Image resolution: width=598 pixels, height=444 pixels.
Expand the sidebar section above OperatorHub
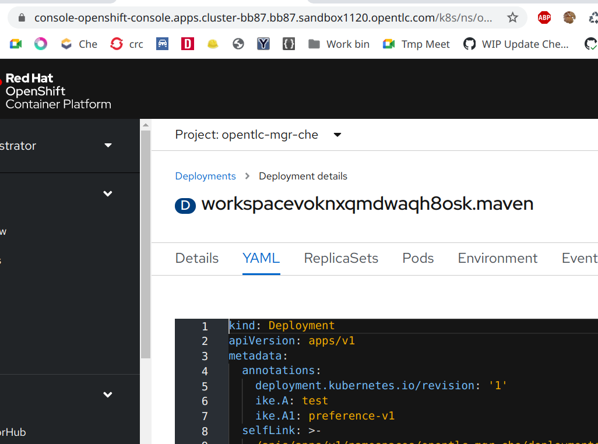108,394
